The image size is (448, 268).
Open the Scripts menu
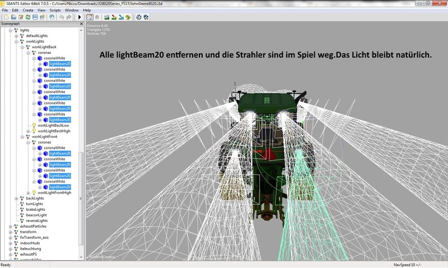pos(55,10)
